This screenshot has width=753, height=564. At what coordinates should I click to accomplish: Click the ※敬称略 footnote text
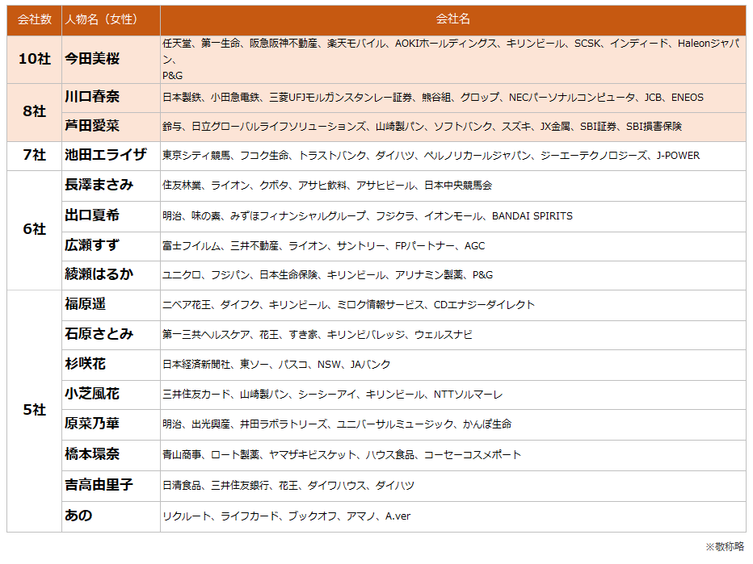pos(724,547)
